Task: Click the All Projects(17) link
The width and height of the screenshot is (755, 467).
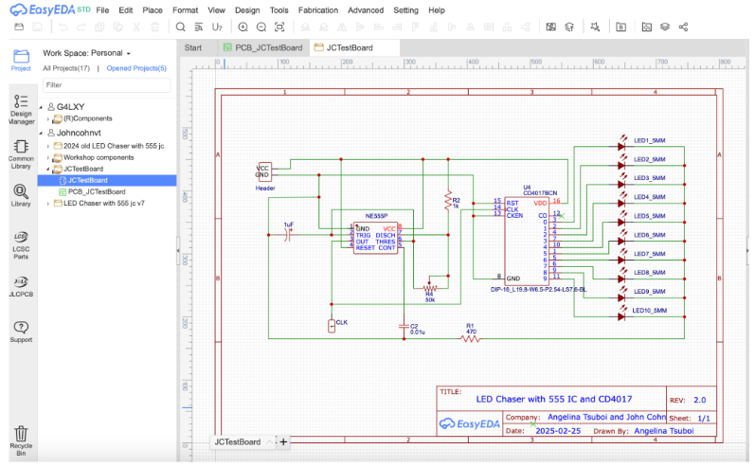Action: coord(66,68)
